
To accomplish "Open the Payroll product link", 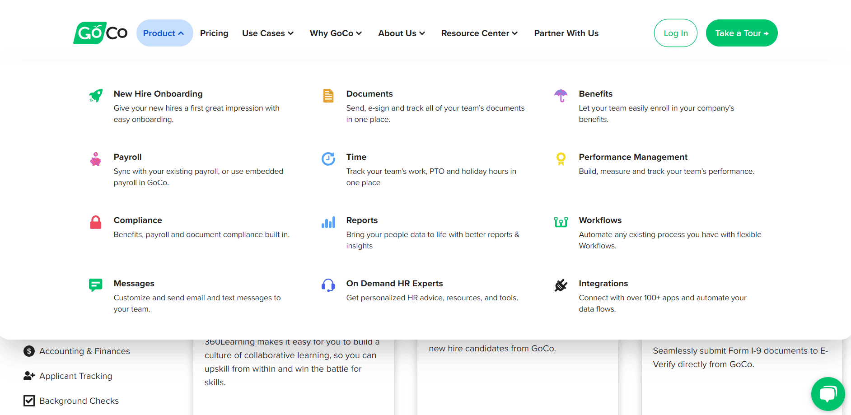I will (127, 157).
